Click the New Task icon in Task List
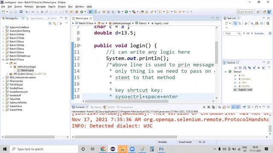Screen dimensions: 273x153 [227, 23]
